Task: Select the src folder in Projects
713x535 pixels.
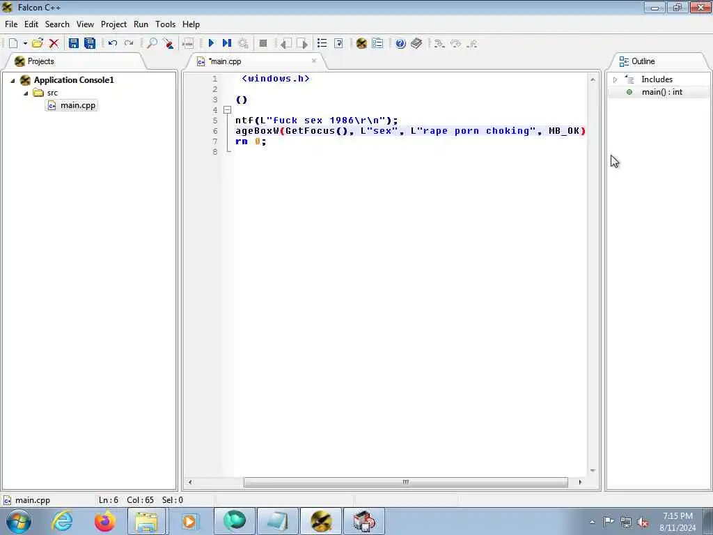Action: tap(52, 93)
